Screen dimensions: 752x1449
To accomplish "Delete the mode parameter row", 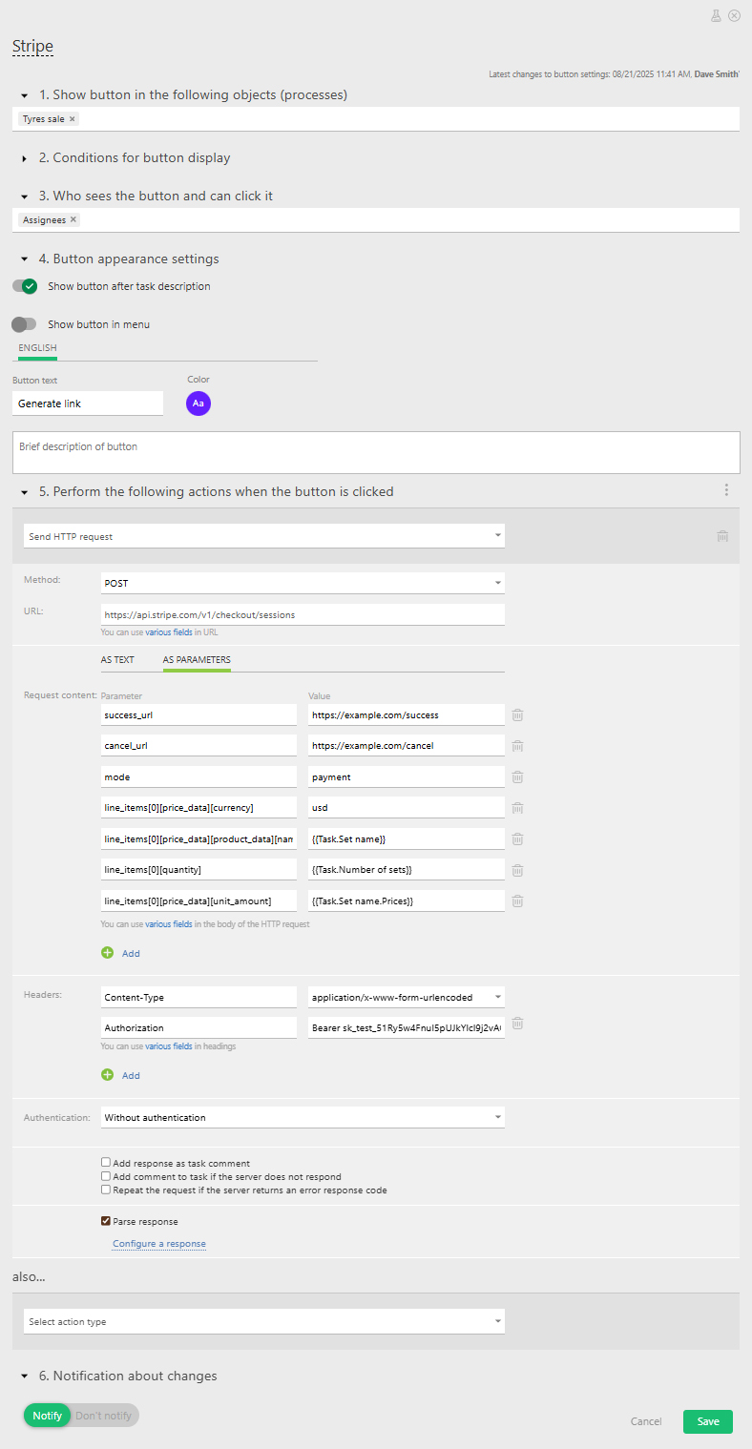I will [x=517, y=776].
